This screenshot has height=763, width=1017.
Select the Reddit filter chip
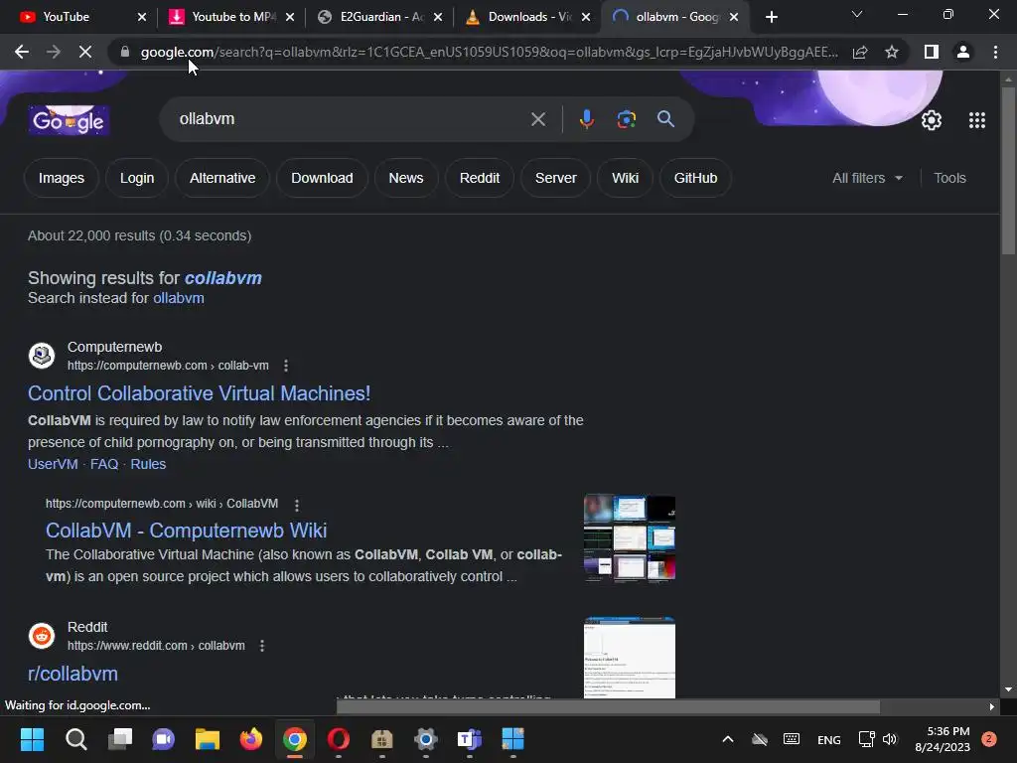480,178
